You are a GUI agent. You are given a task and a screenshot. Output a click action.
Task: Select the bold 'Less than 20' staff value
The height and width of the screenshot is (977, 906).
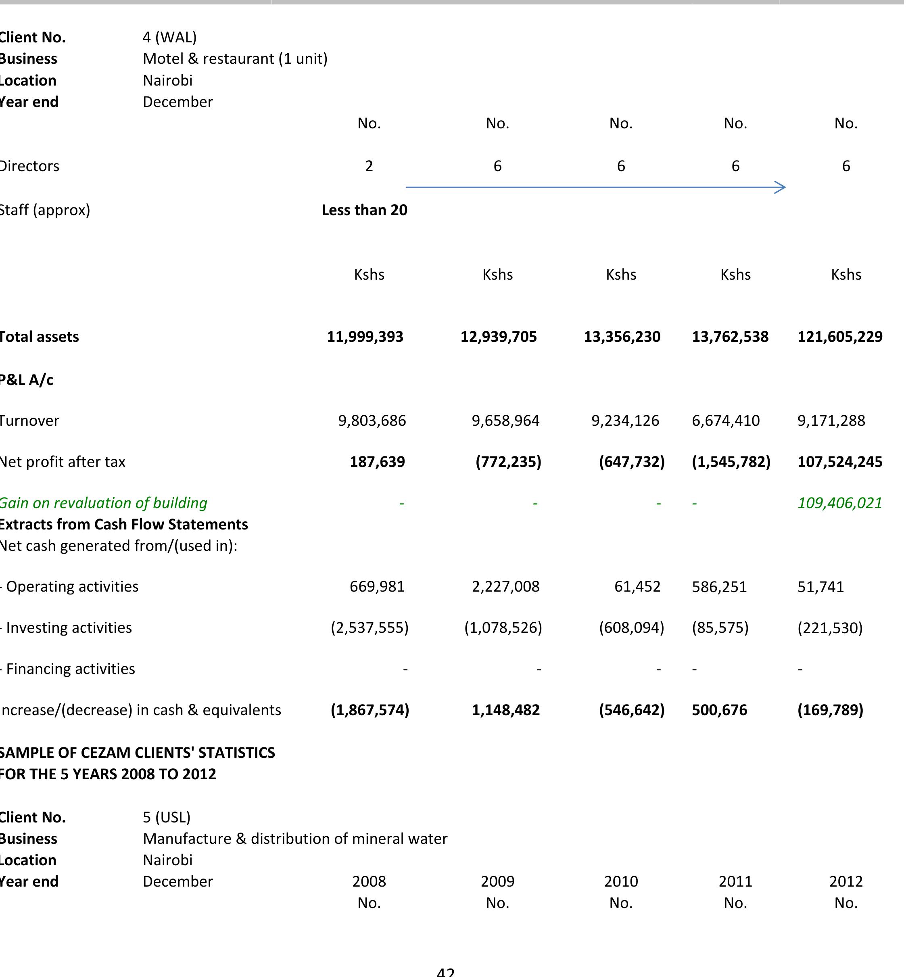click(x=365, y=210)
